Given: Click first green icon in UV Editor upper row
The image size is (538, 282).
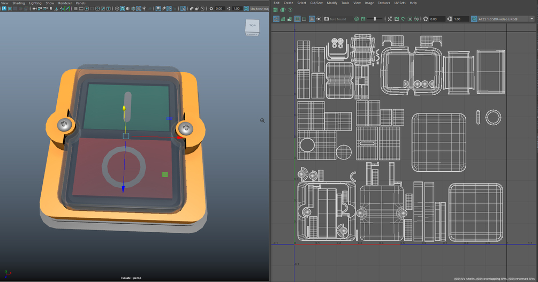Looking at the screenshot, I should pos(276,10).
